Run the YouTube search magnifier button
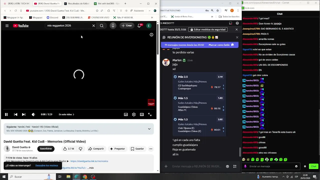The image size is (320, 180). (x=102, y=26)
